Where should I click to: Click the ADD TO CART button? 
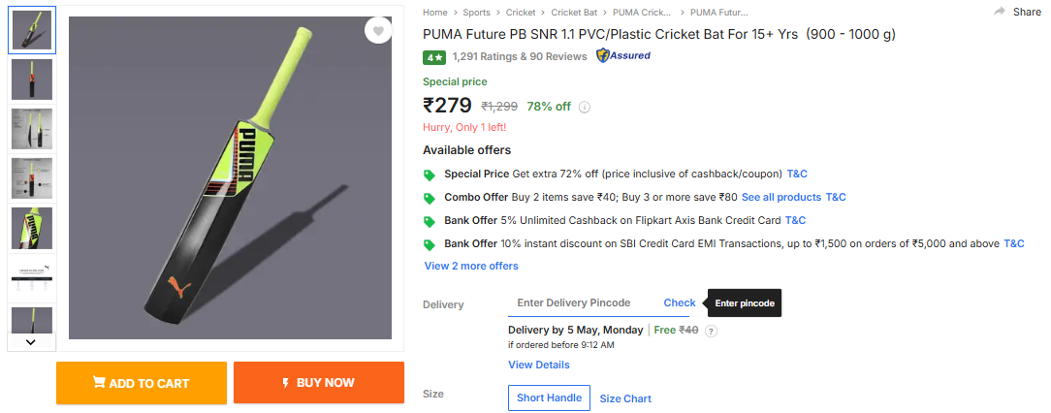coord(142,383)
